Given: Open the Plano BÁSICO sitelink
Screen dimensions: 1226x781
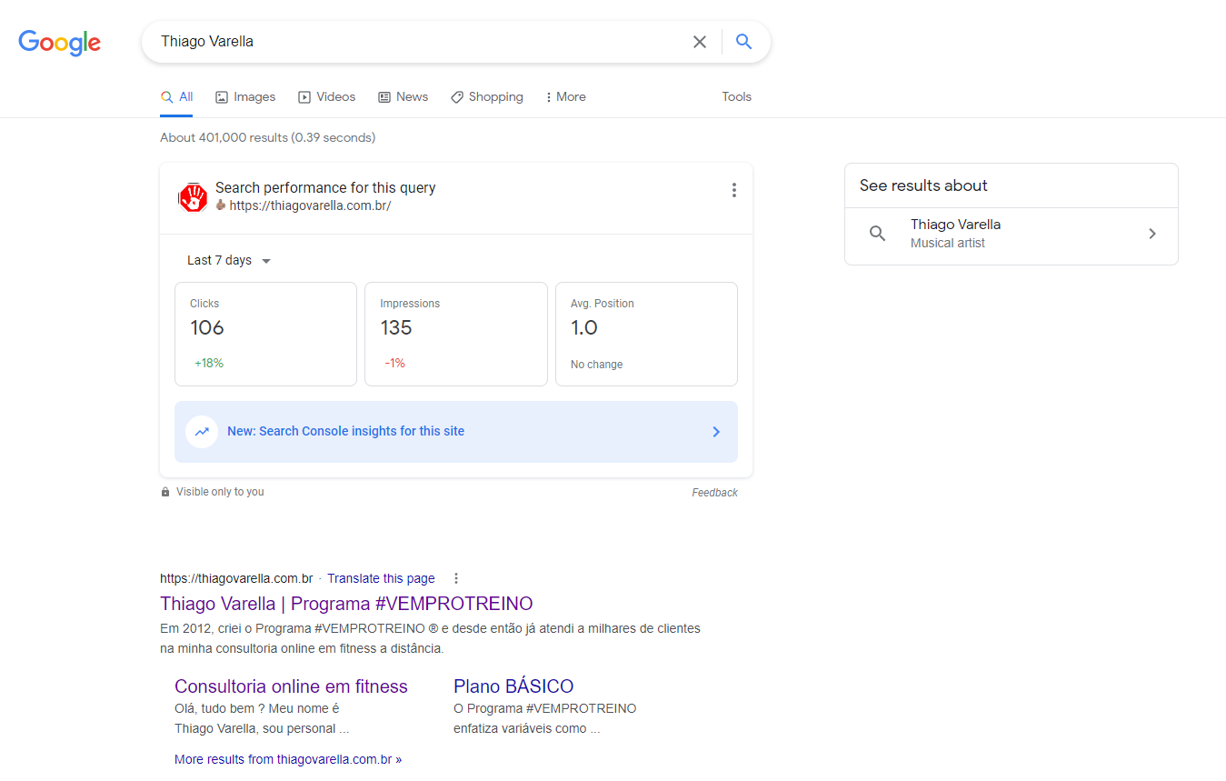Looking at the screenshot, I should pos(513,686).
